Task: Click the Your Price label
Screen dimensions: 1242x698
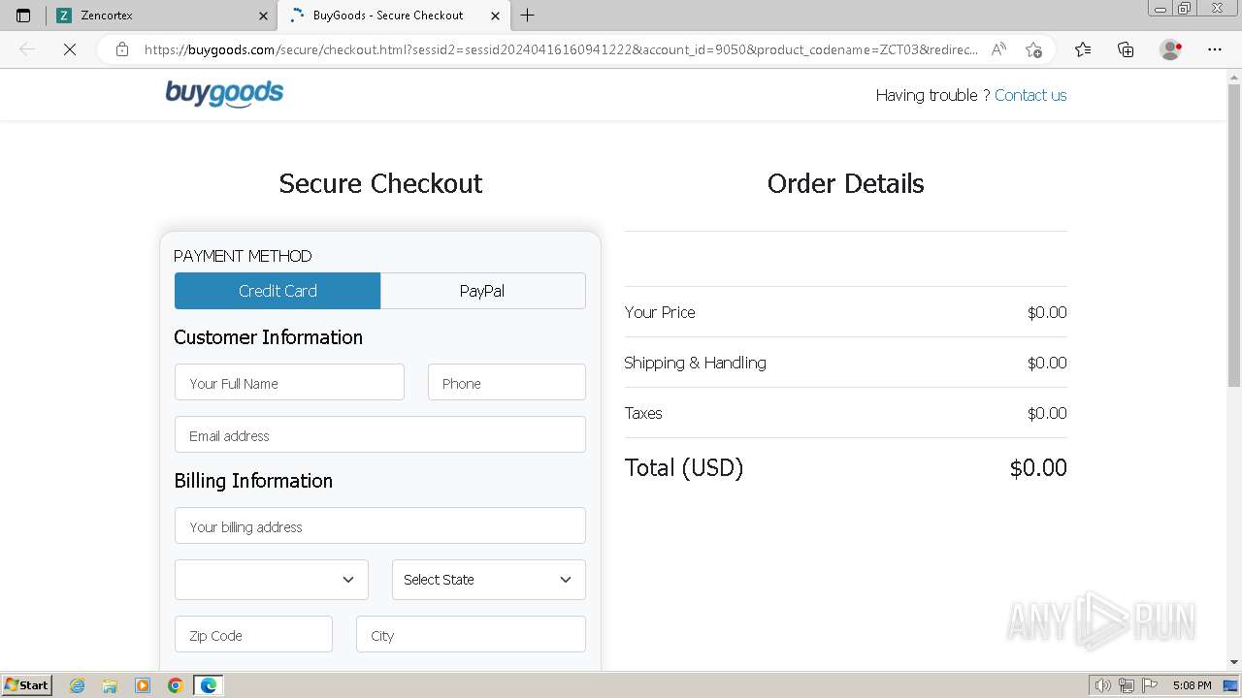Action: click(660, 312)
